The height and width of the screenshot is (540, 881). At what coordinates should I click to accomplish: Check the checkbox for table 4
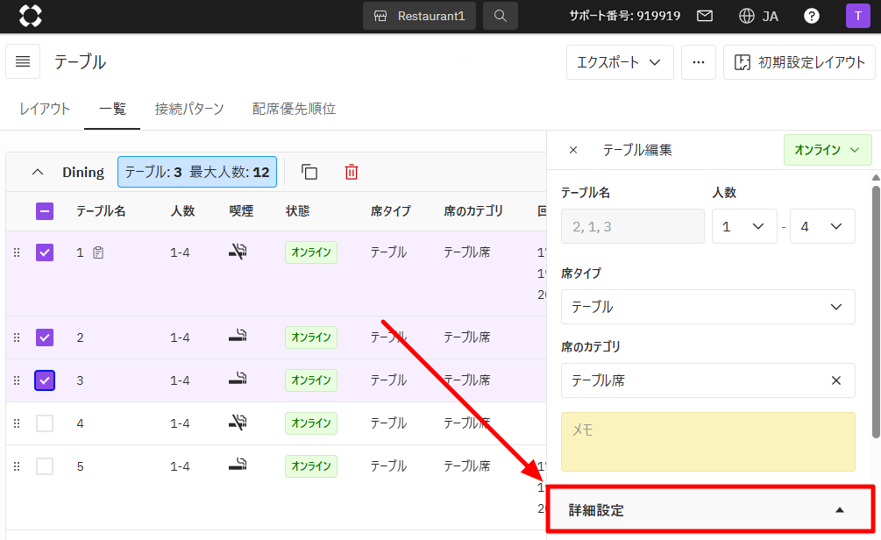click(45, 423)
